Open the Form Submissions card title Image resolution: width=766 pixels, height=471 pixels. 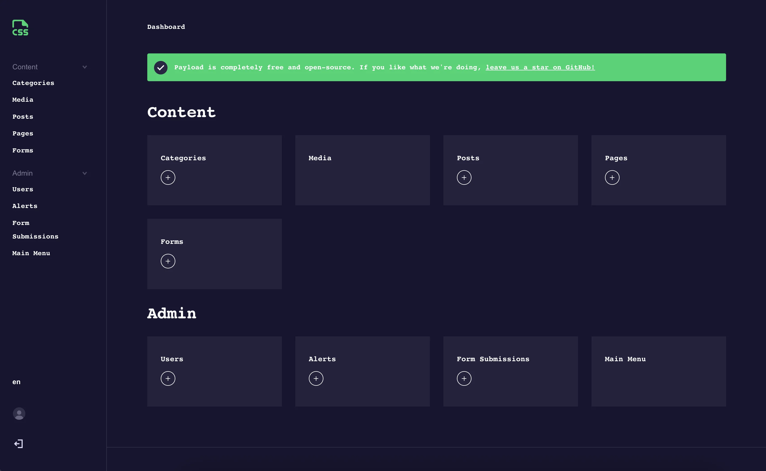(x=493, y=359)
